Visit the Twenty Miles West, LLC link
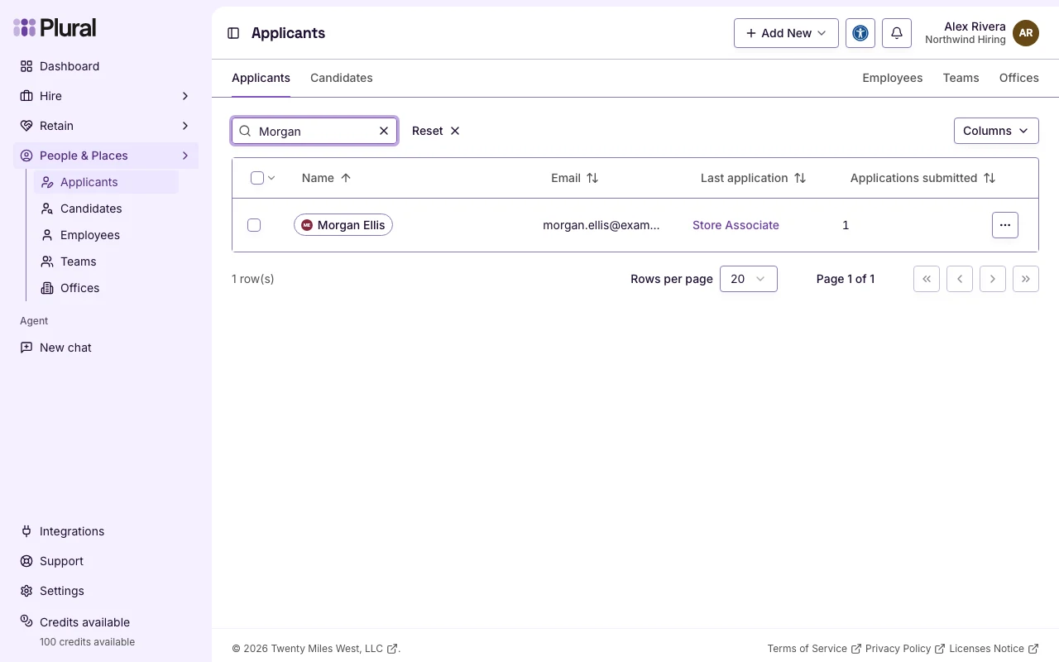The height and width of the screenshot is (662, 1059). pos(334,649)
